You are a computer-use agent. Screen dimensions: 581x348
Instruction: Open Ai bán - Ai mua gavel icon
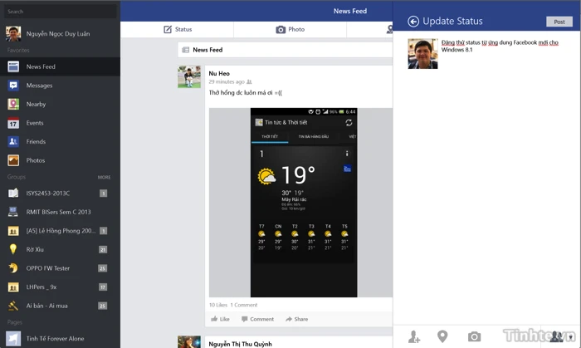(x=13, y=306)
